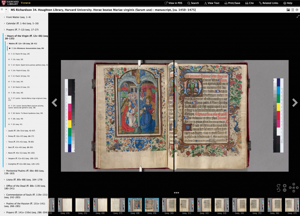Rotate the image counterclockwise
This screenshot has height=216, width=300.
[279, 190]
